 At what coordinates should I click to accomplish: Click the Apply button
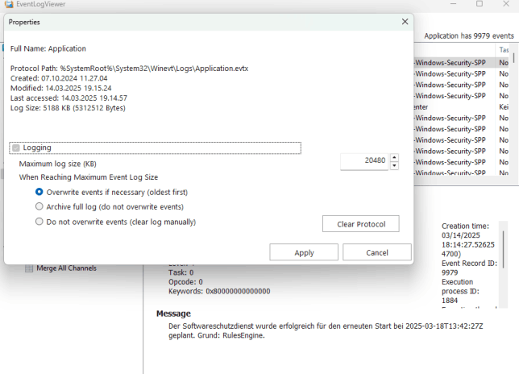304,252
